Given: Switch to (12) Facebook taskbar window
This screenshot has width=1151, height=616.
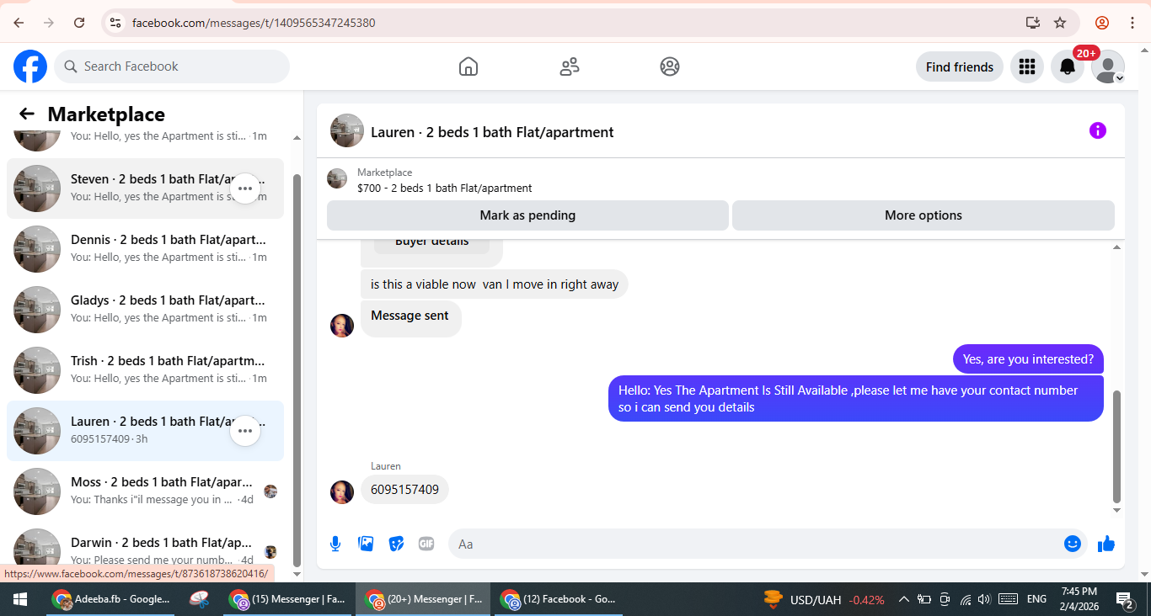Looking at the screenshot, I should pos(558,599).
